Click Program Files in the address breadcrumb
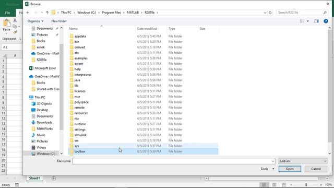Viewport: 334px width, 188px height. click(111, 13)
